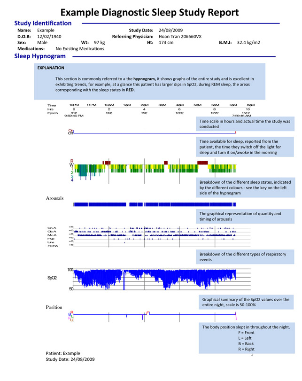Click the EXPLANATION heading in the blue box
The width and height of the screenshot is (302, 381).
point(50,68)
